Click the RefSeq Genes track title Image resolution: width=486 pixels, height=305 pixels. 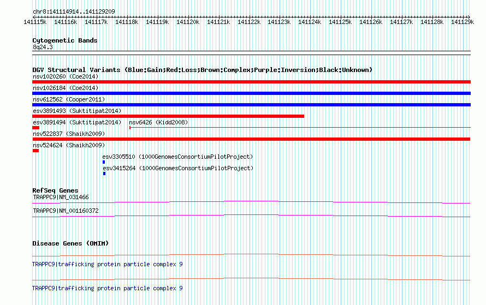[55, 190]
